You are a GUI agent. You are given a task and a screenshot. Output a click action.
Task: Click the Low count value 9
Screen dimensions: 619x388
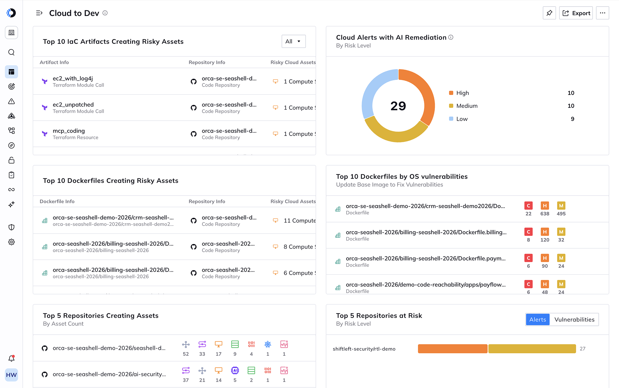click(x=572, y=119)
